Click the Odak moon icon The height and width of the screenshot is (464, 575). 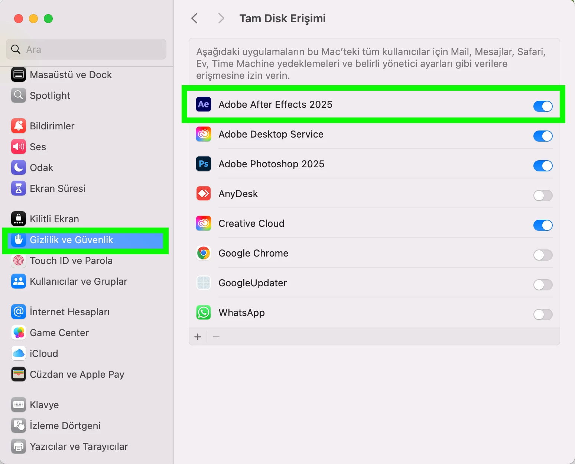click(x=19, y=168)
